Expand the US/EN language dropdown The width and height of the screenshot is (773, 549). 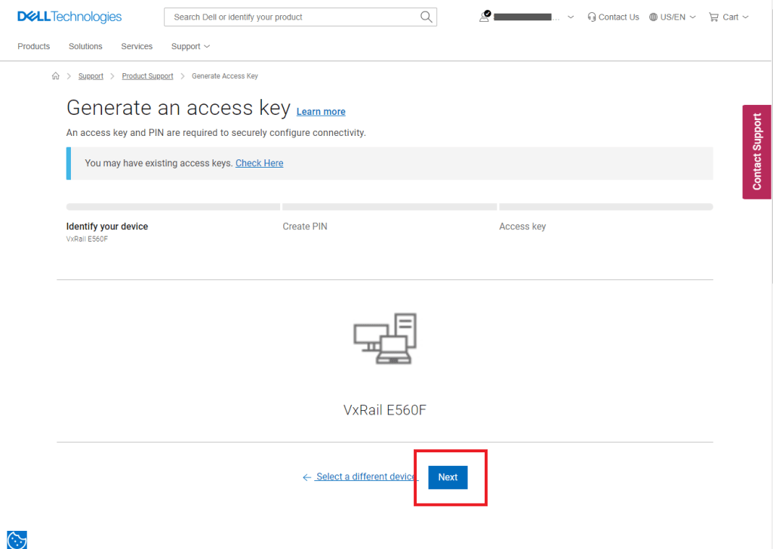(692, 17)
